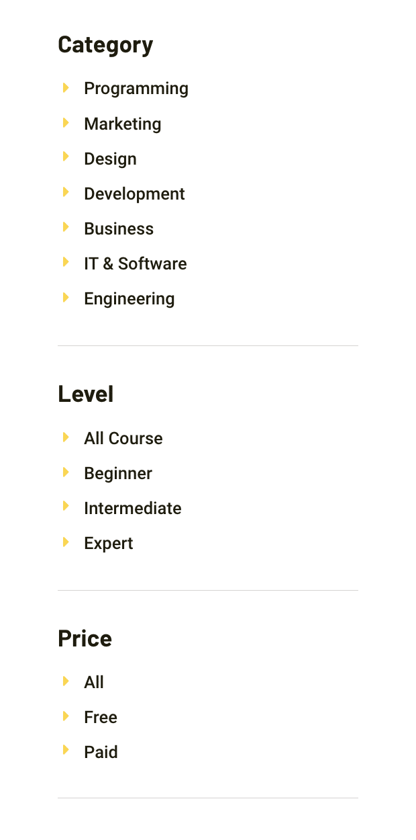This screenshot has height=840, width=416.
Task: Show All price options
Action: click(x=94, y=682)
